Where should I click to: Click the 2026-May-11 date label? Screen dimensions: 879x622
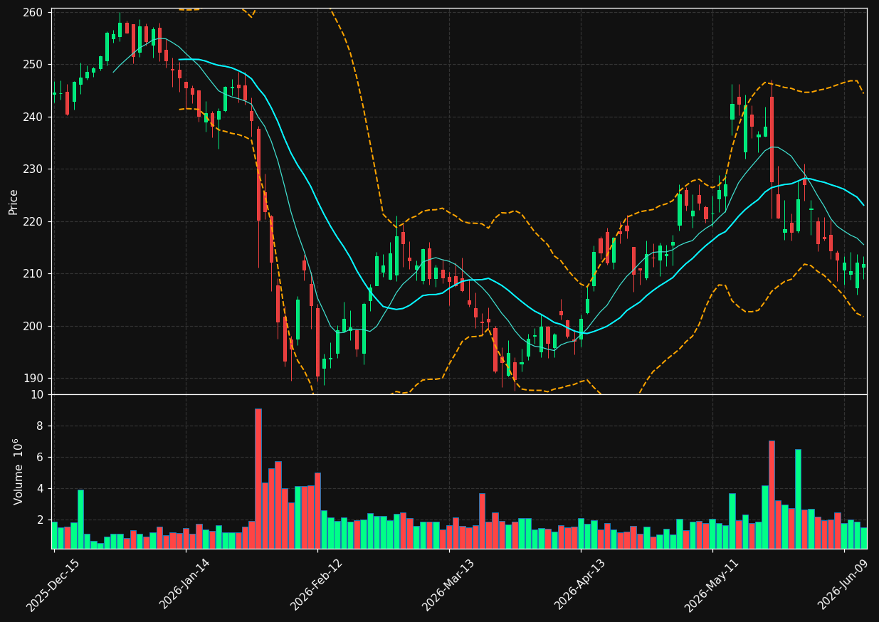coord(711,585)
